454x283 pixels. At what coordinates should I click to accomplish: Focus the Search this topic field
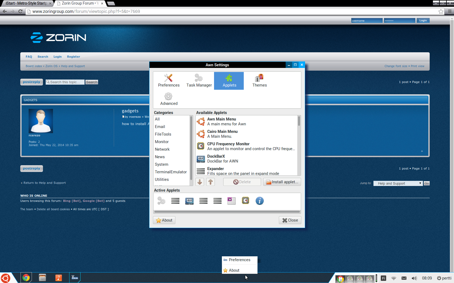(65, 82)
